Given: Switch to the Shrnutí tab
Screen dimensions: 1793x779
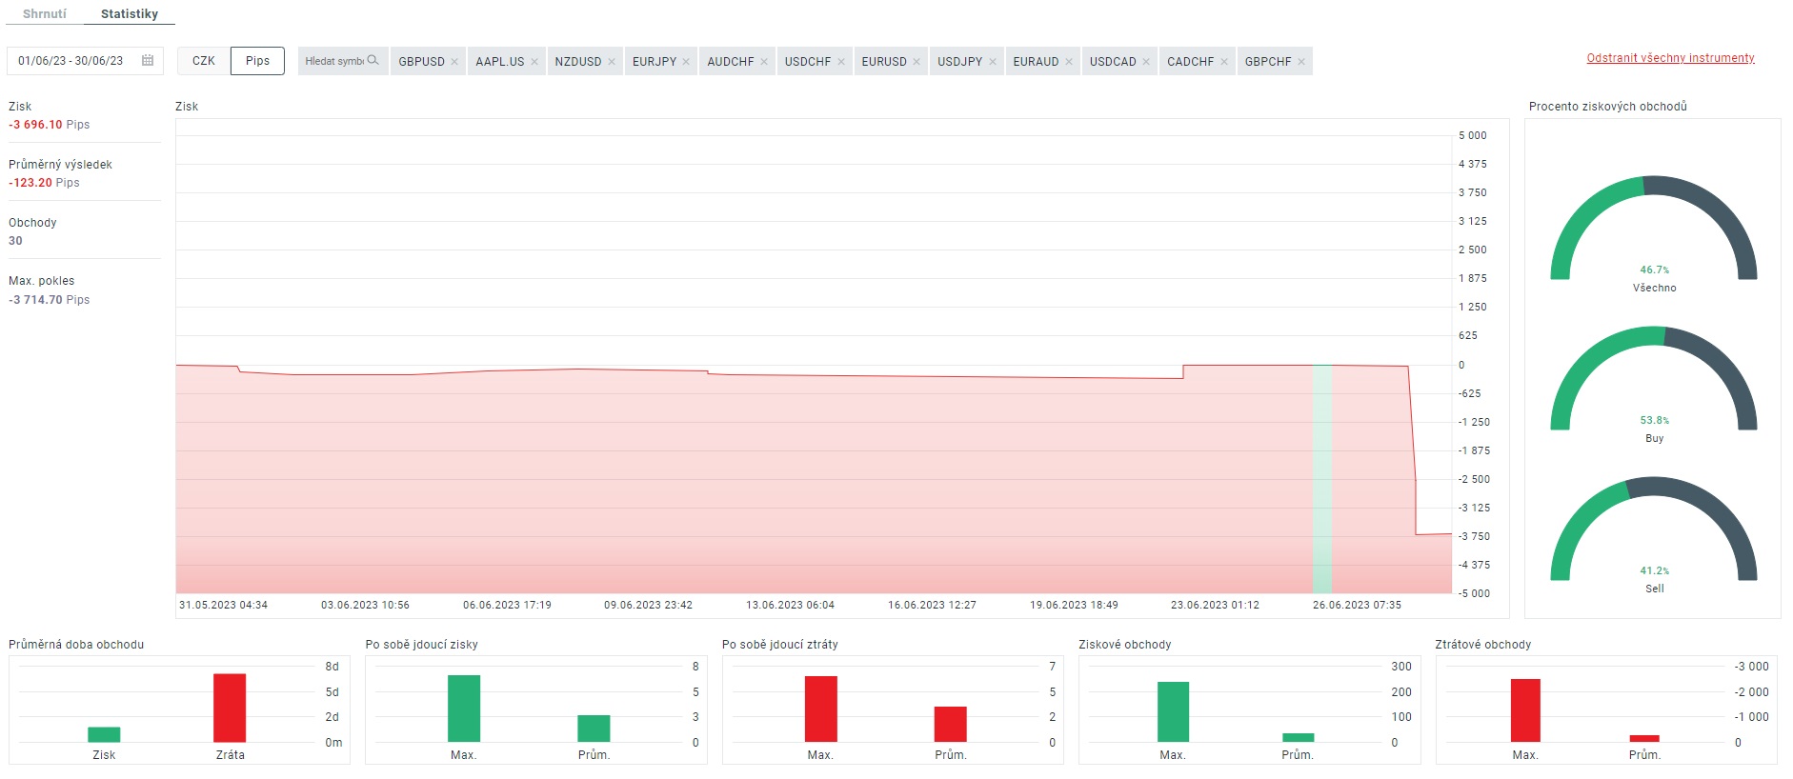Looking at the screenshot, I should [x=45, y=14].
